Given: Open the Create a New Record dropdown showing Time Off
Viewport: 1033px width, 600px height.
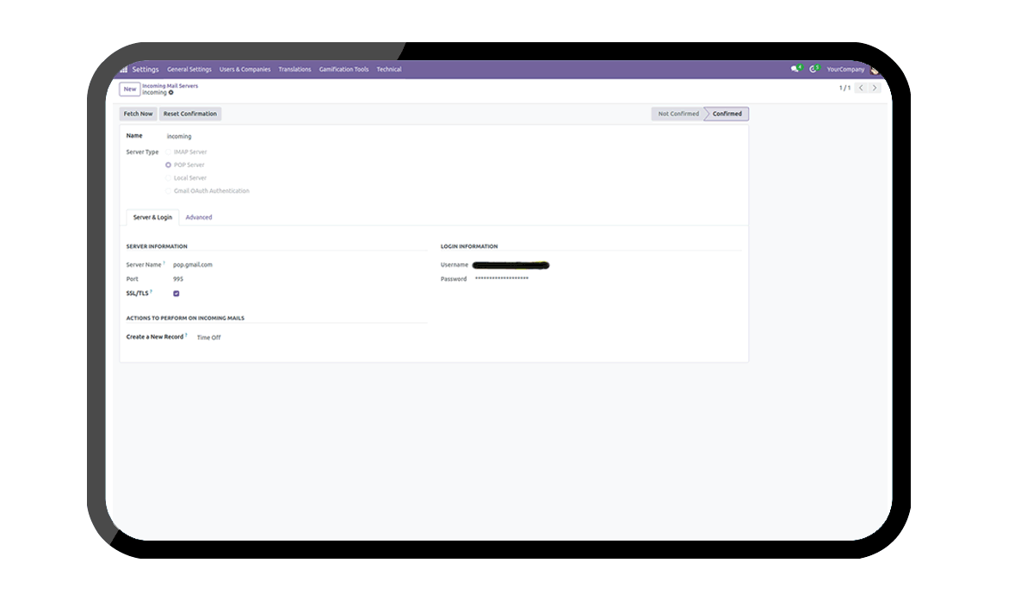Looking at the screenshot, I should click(209, 337).
